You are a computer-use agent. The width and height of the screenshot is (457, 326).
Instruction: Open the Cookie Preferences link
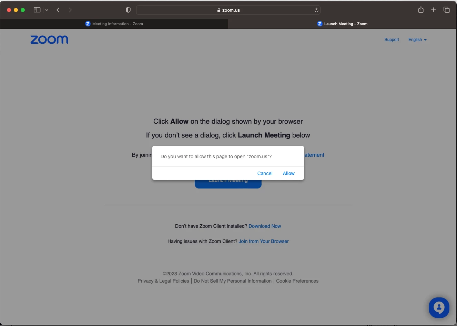coord(297,281)
